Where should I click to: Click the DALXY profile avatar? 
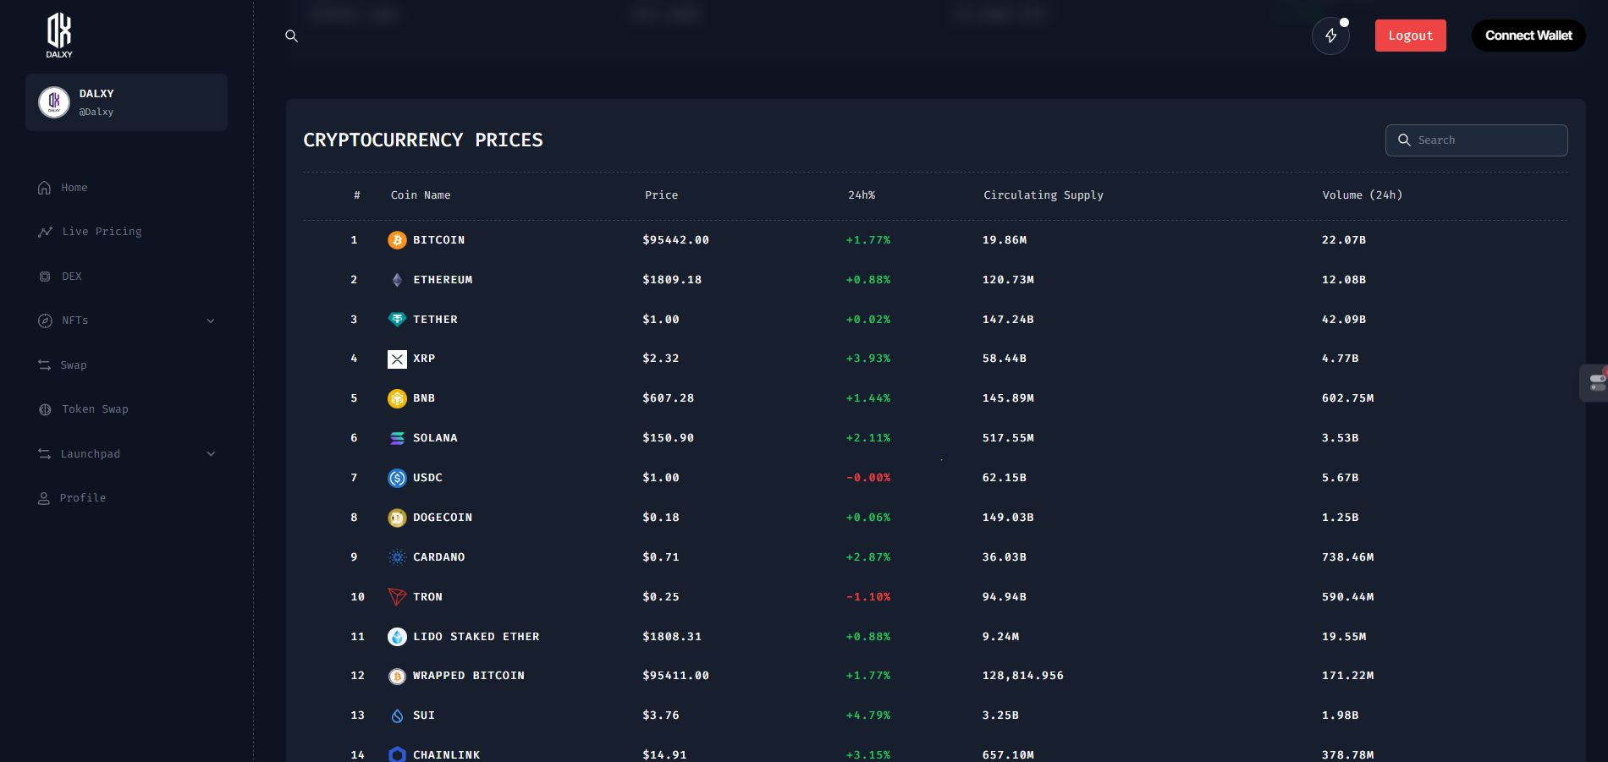point(54,102)
